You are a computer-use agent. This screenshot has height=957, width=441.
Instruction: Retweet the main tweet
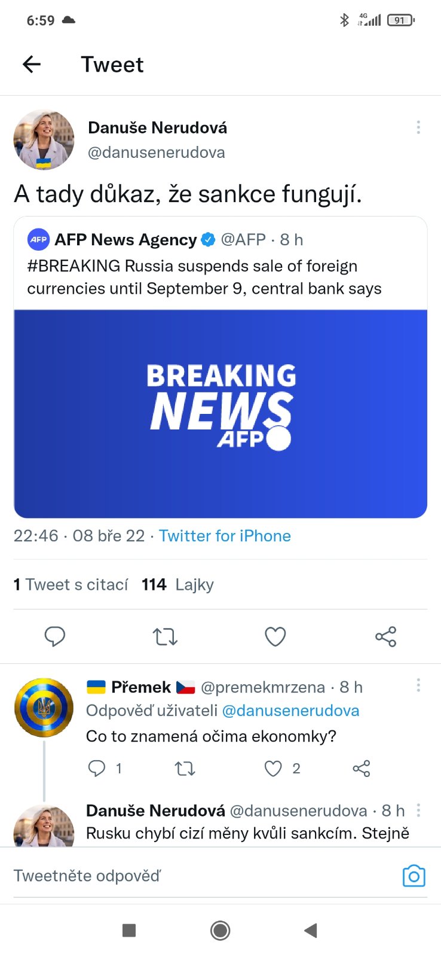pos(165,636)
